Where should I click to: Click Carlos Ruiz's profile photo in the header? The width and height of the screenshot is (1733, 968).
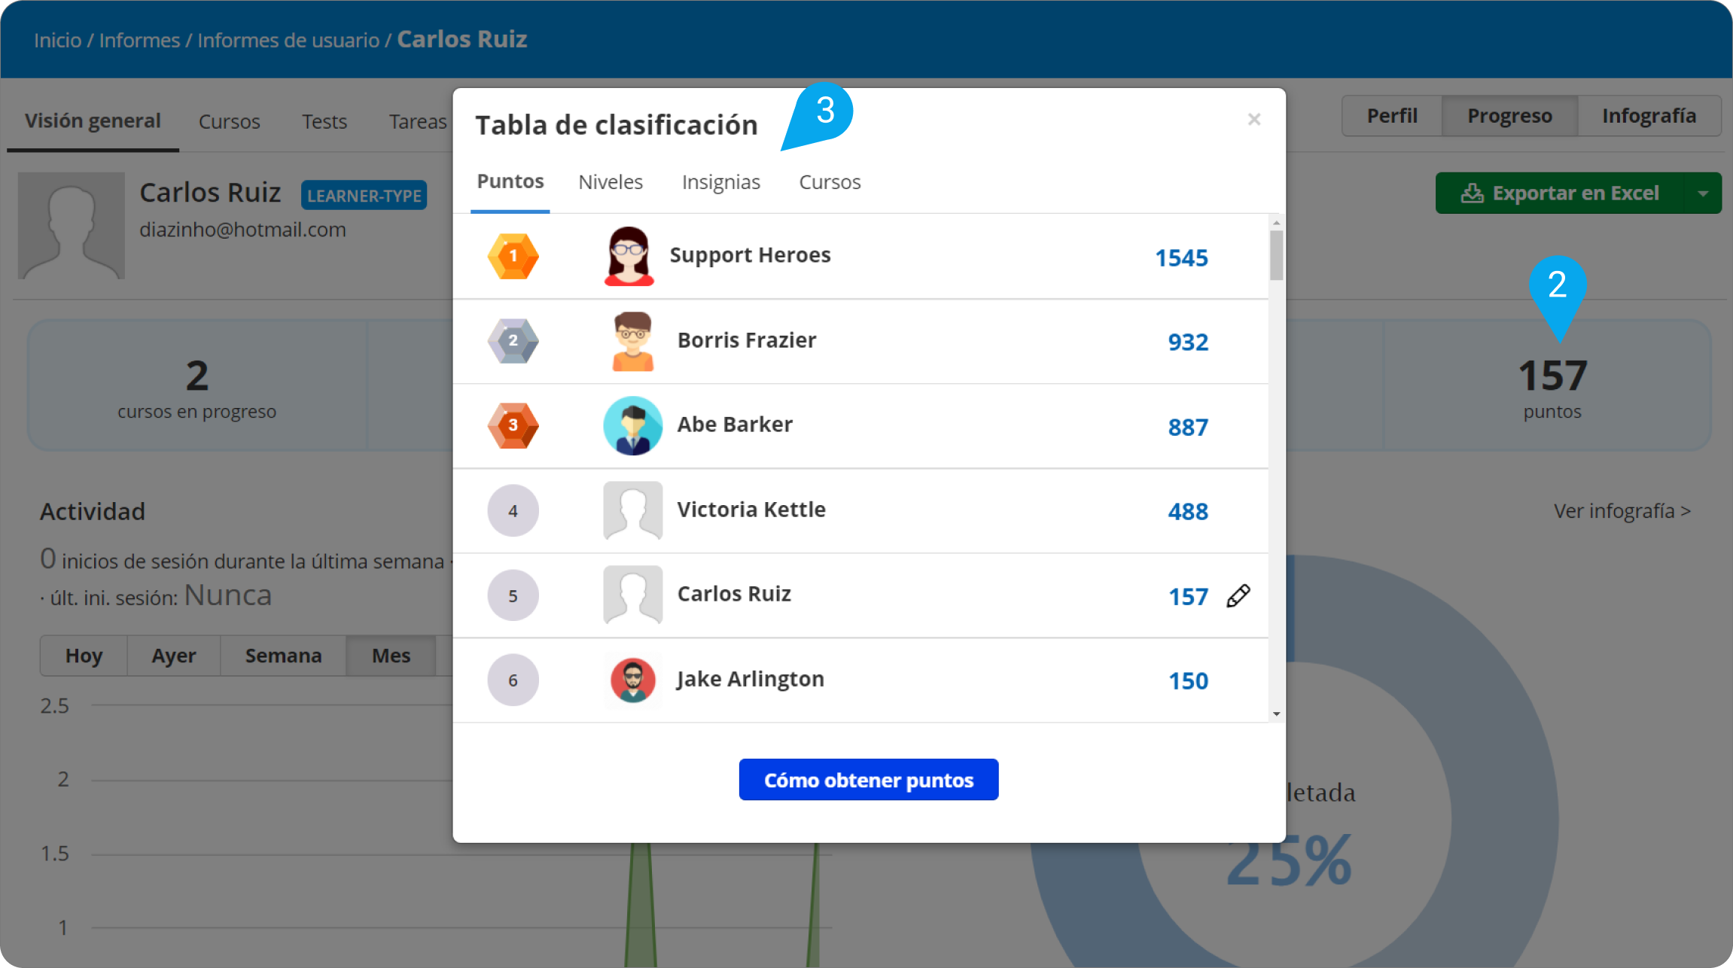point(72,226)
